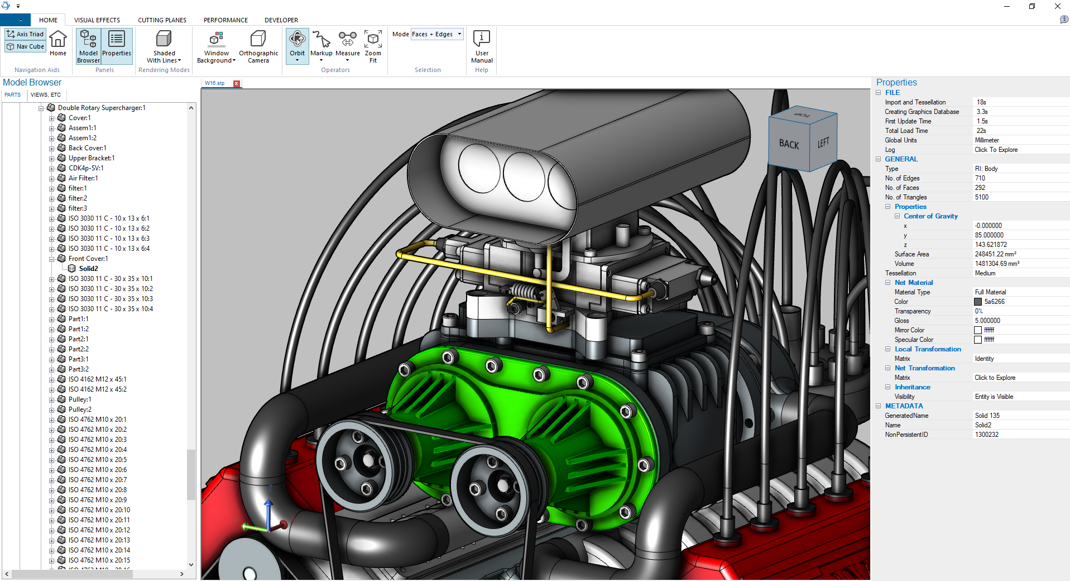Activate the Measure tool
Image resolution: width=1070 pixels, height=581 pixels.
(x=347, y=44)
